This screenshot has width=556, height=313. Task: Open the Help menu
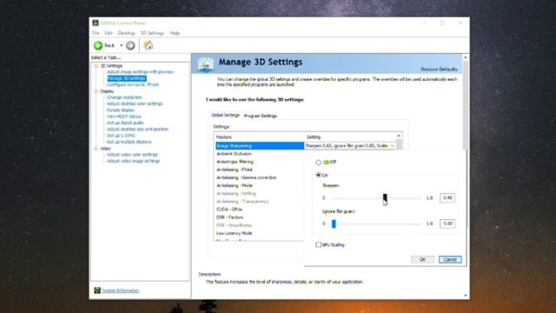tap(175, 33)
